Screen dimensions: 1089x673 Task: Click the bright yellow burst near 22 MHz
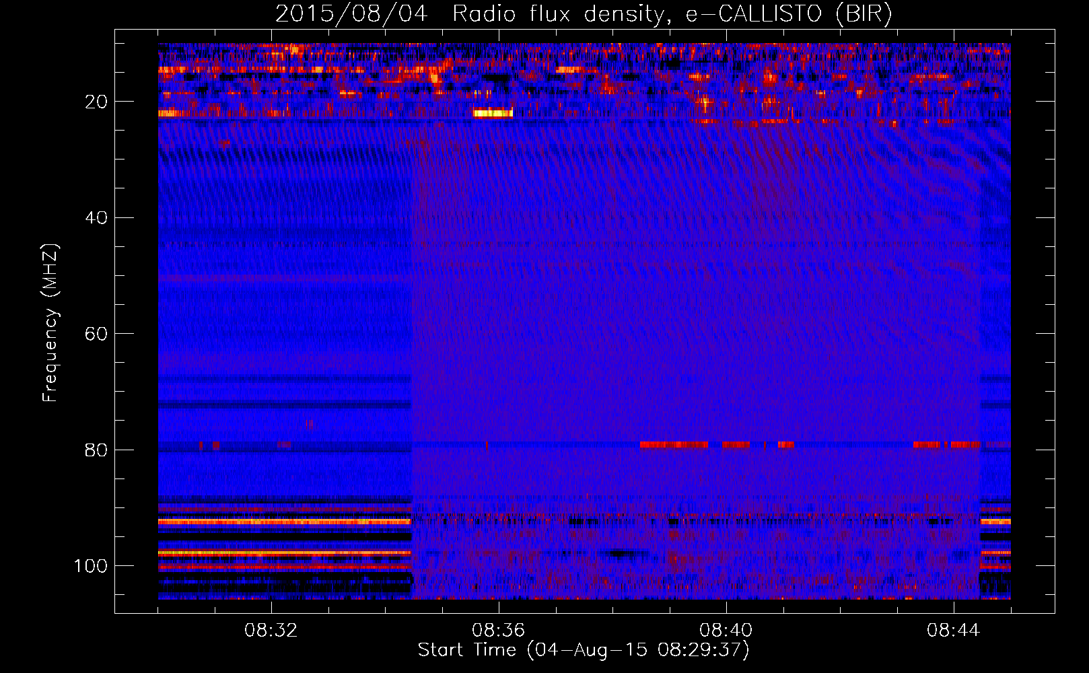click(x=493, y=113)
